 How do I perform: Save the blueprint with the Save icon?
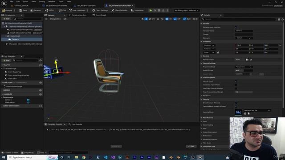coord(23,10)
